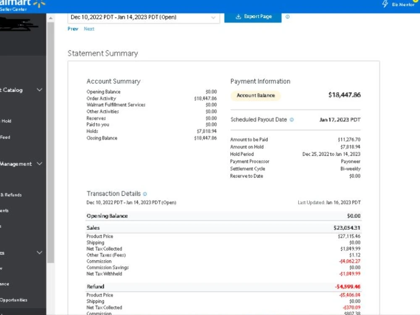Click the Hold Period date range value
The height and width of the screenshot is (315, 420).
pos(331,154)
